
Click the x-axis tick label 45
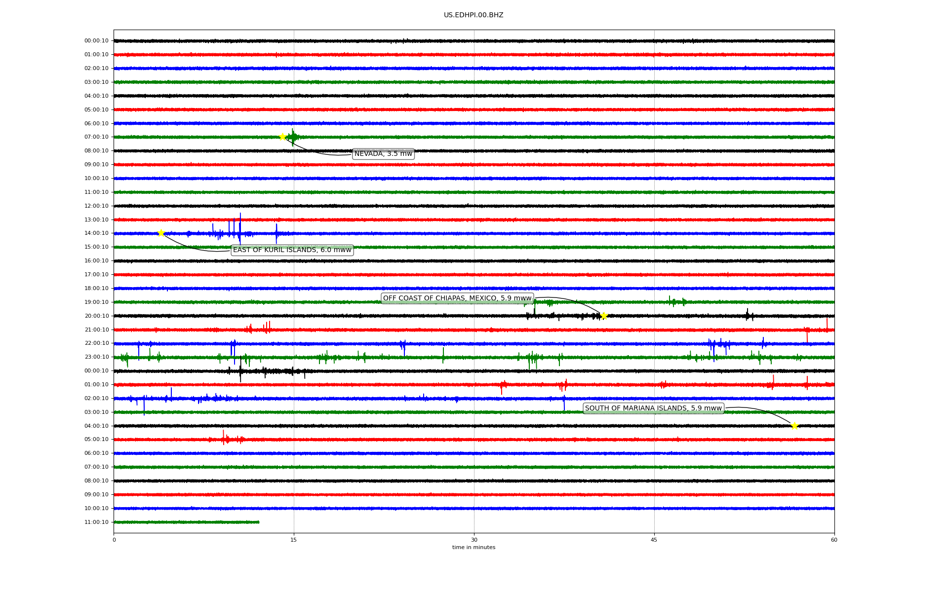point(654,540)
